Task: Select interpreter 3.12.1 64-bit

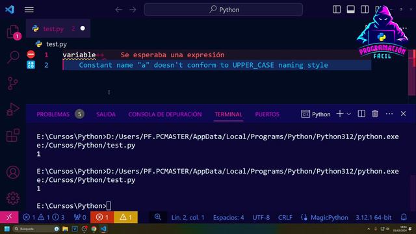Action: pyautogui.click(x=374, y=218)
